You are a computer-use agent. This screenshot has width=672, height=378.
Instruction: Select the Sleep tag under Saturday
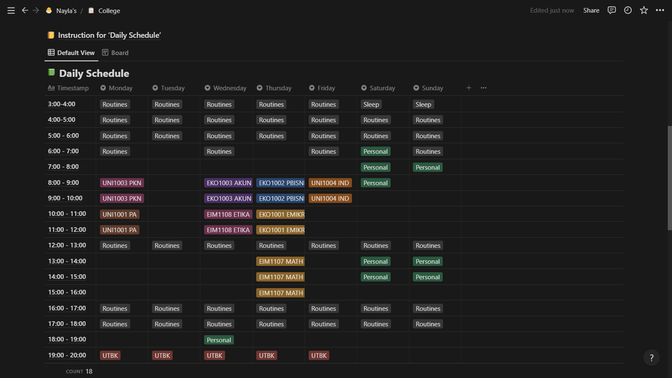[371, 105]
